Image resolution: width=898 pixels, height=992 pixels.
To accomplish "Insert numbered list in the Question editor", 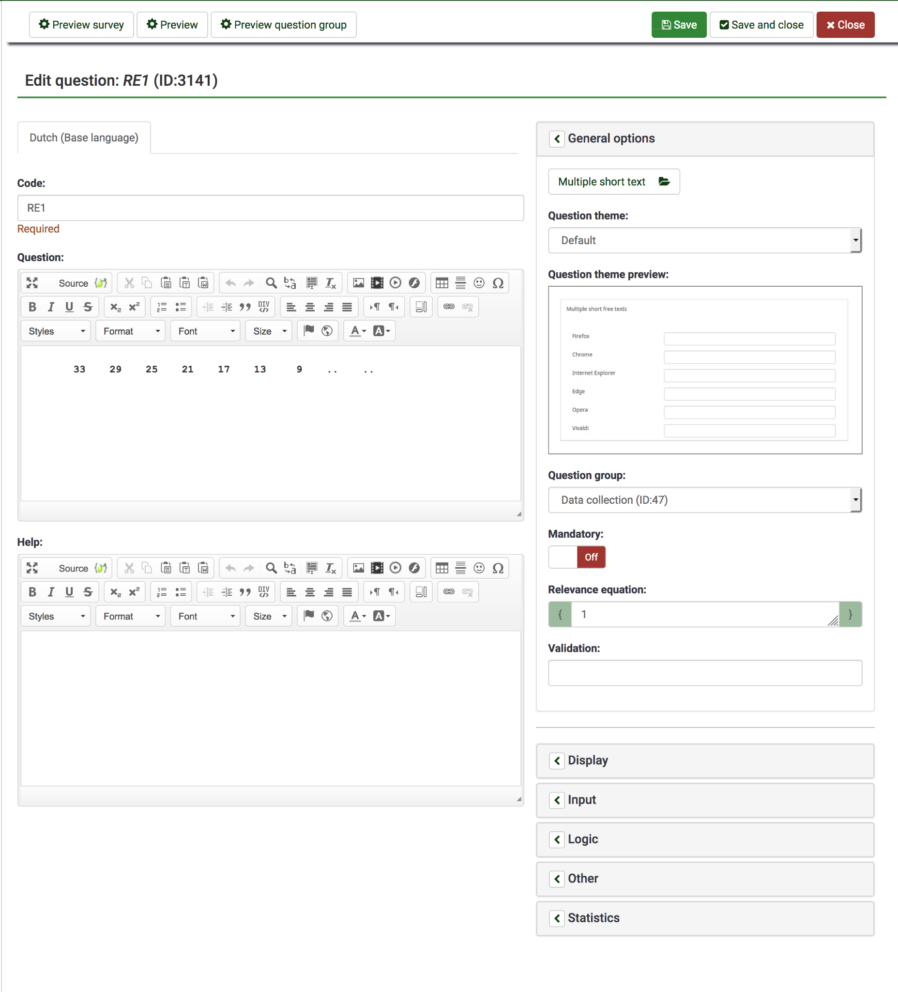I will (x=162, y=307).
